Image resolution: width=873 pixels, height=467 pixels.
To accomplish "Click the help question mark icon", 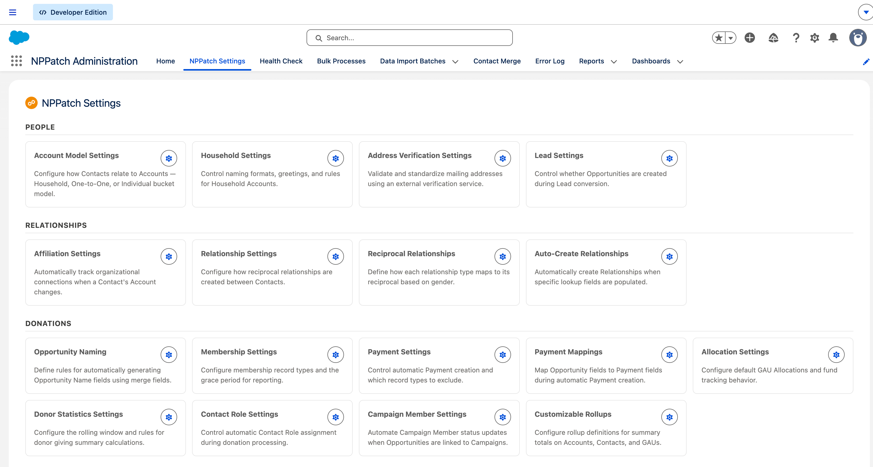I will point(796,38).
